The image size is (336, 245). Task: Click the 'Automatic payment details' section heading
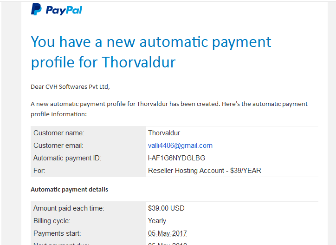70,189
